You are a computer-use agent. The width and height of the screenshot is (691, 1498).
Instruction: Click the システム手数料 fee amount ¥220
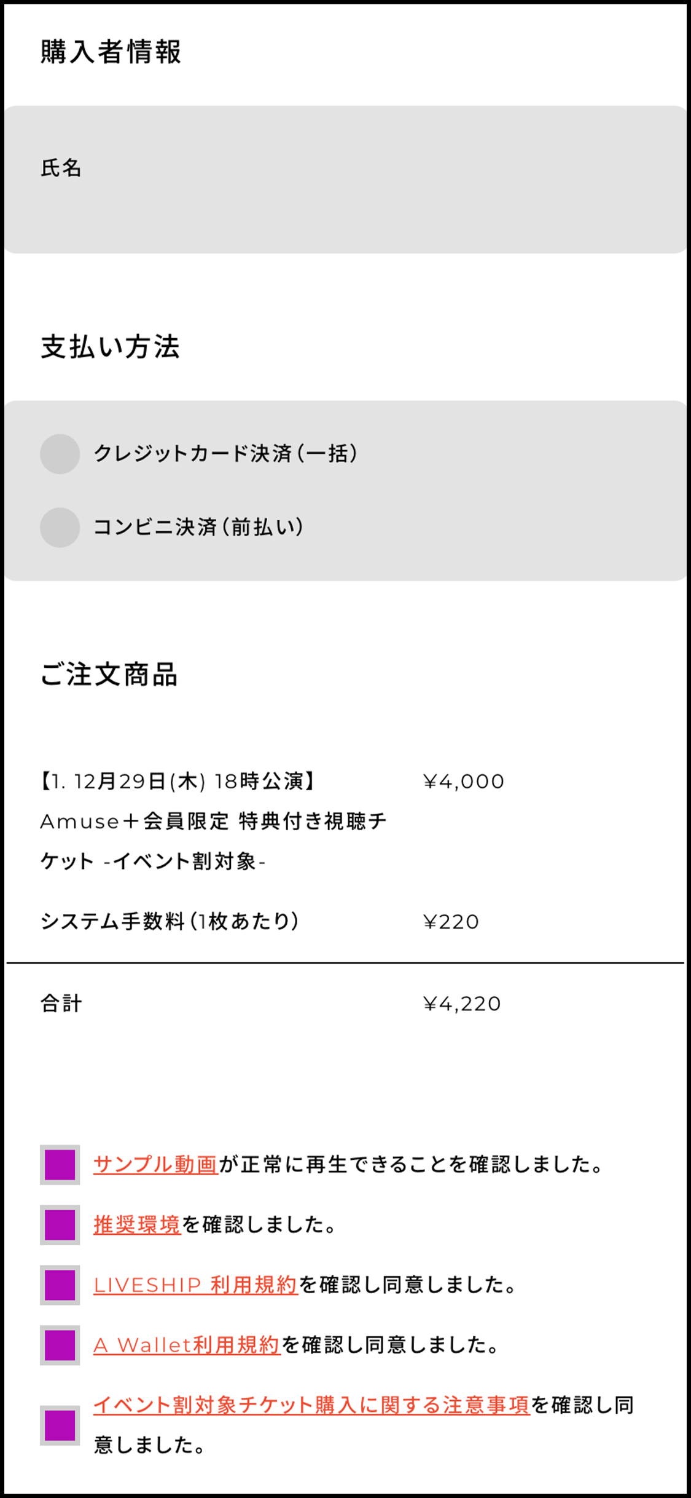click(451, 922)
